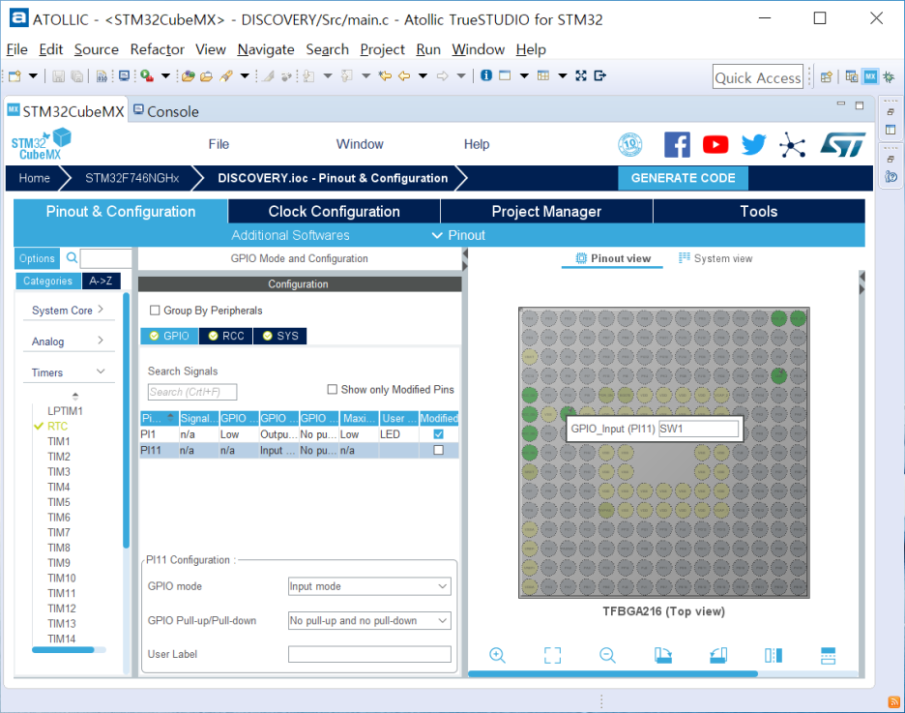Click the Build (010) toolbar icon

[x=102, y=75]
